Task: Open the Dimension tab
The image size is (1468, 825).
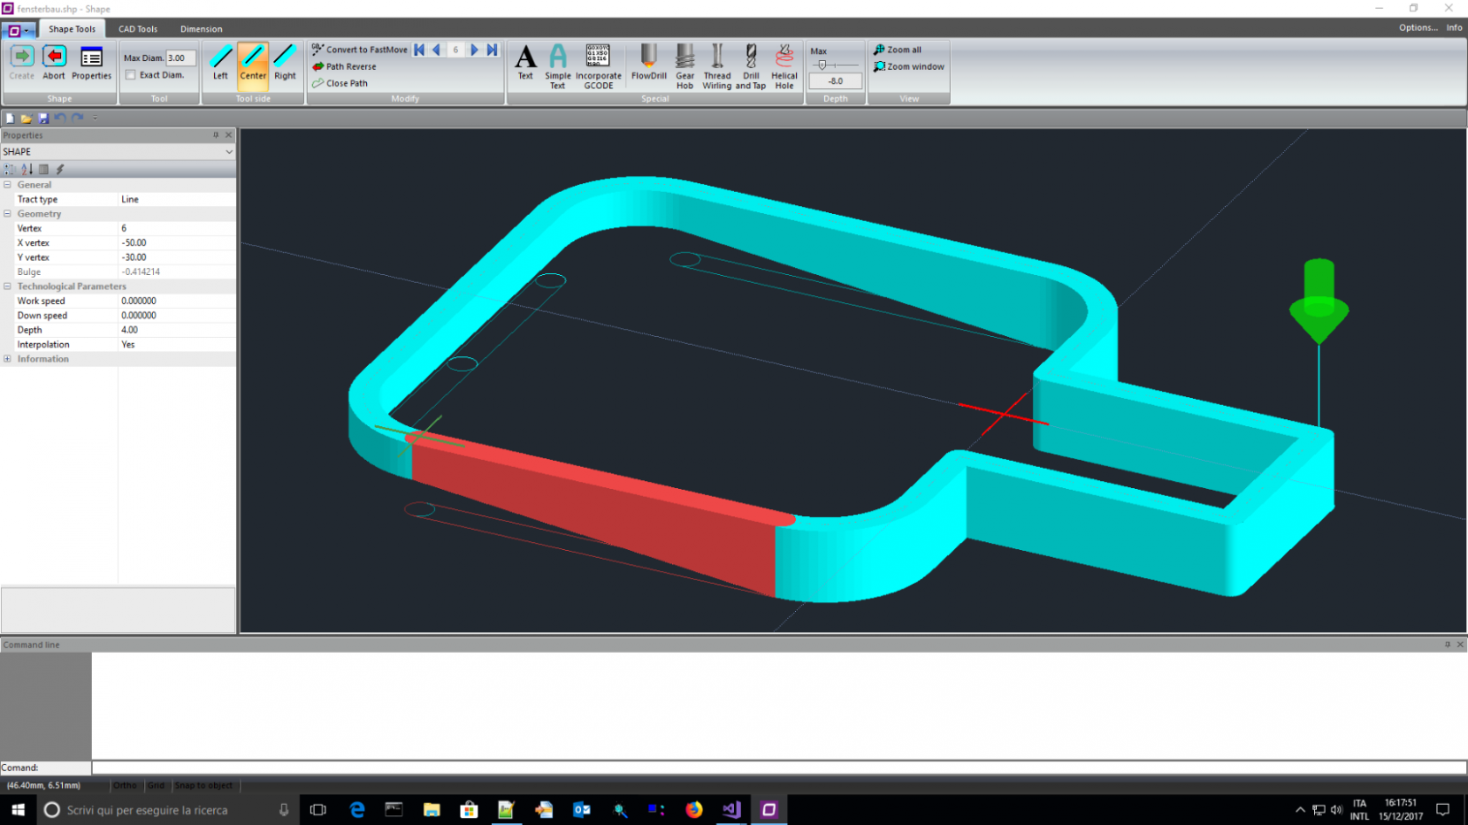Action: [x=201, y=29]
